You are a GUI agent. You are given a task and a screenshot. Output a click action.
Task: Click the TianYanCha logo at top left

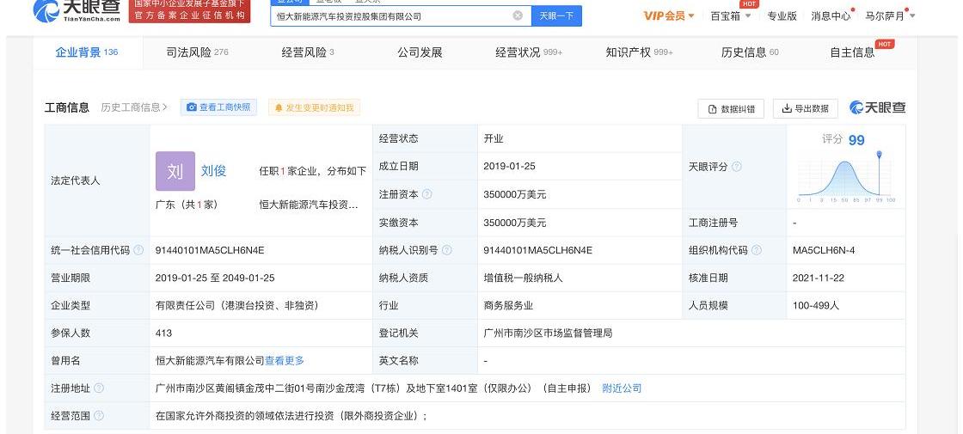tap(77, 10)
